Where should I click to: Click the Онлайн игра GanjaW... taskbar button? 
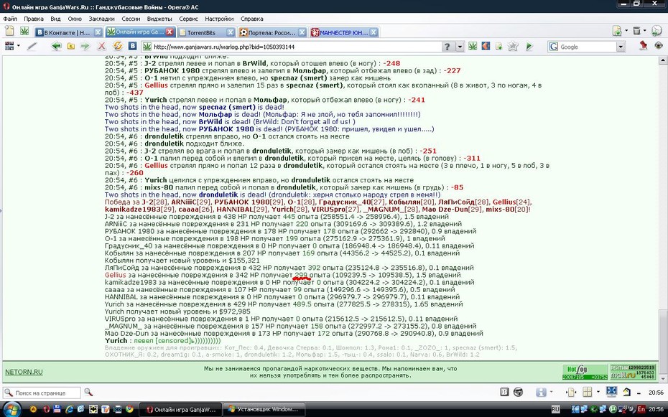[180, 409]
